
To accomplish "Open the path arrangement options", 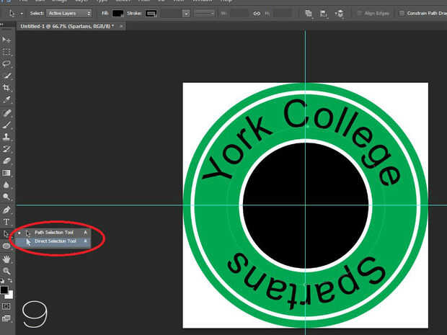I will click(x=340, y=14).
